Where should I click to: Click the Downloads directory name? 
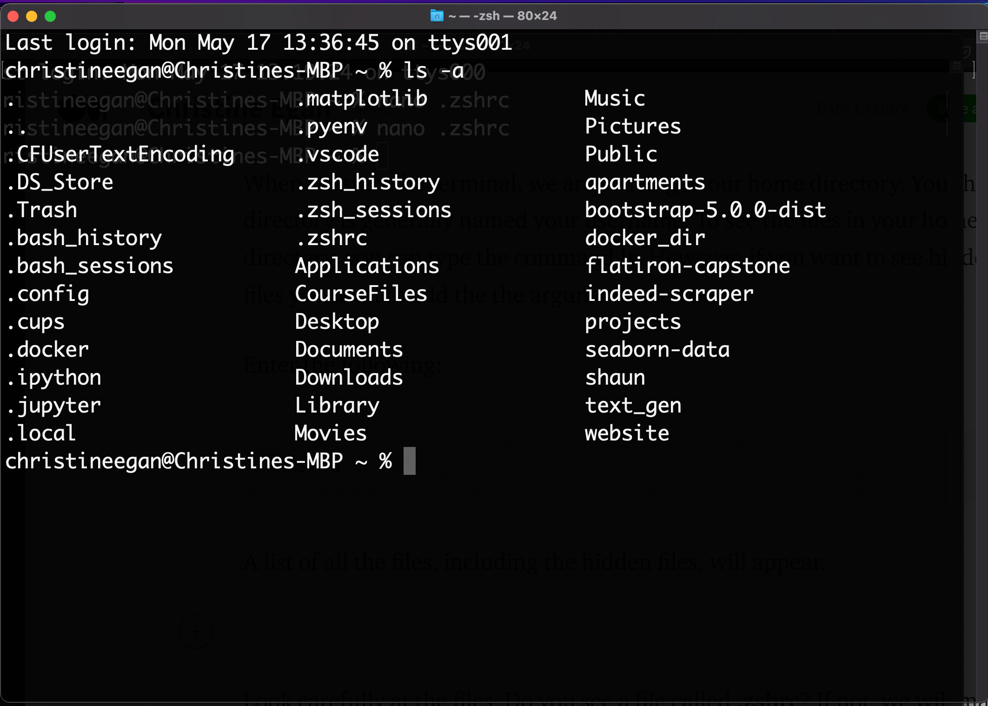(x=349, y=378)
